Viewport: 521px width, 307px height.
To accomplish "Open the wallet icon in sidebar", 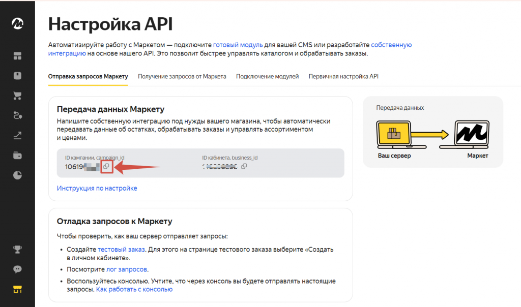I will [x=17, y=155].
